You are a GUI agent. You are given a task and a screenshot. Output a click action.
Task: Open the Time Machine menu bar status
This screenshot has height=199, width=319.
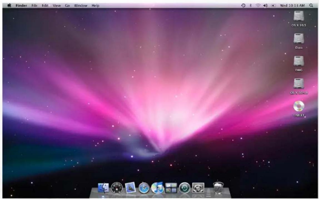click(x=243, y=6)
